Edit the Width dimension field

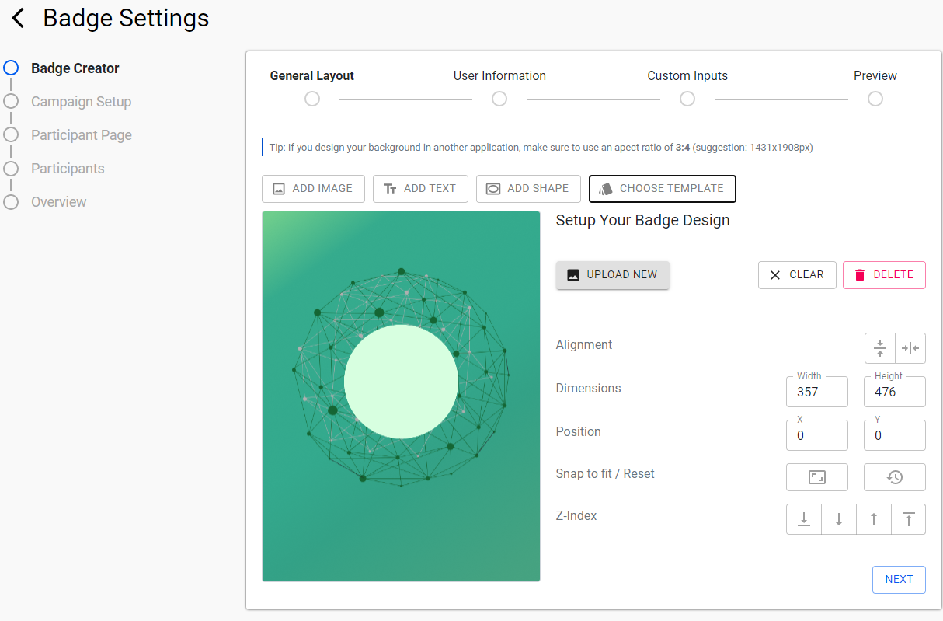pyautogui.click(x=816, y=392)
